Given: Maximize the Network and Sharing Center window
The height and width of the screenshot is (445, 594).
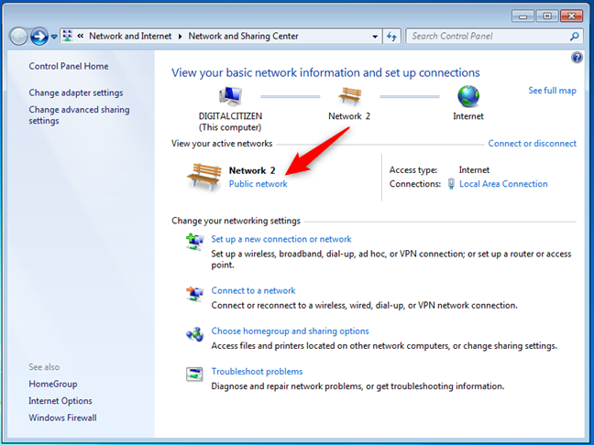Looking at the screenshot, I should (547, 16).
